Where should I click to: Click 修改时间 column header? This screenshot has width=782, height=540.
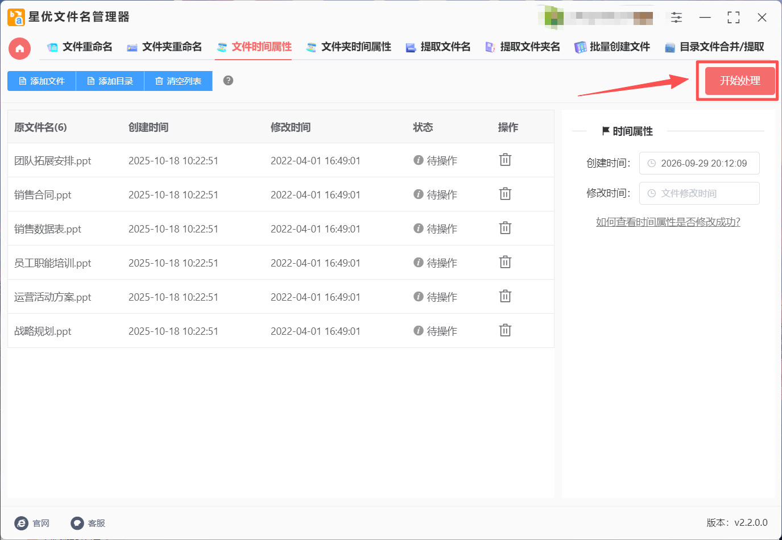(x=291, y=127)
